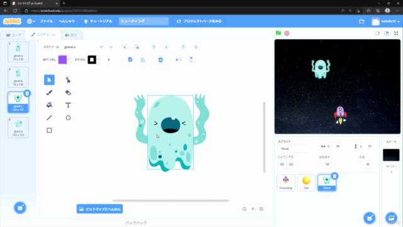Select the Text tool
403x227 pixels.
[x=68, y=105]
